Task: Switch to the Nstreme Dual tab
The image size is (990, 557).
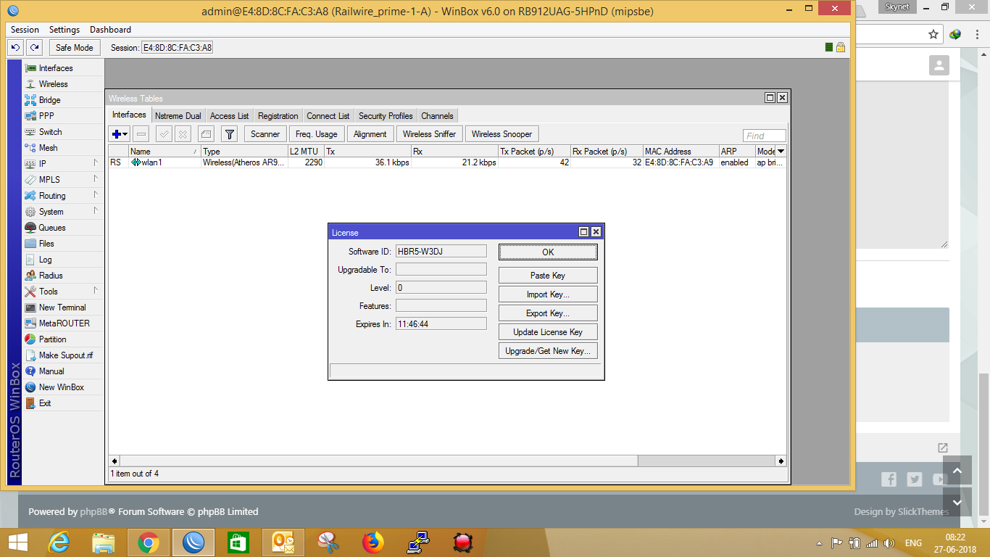Action: 178,116
